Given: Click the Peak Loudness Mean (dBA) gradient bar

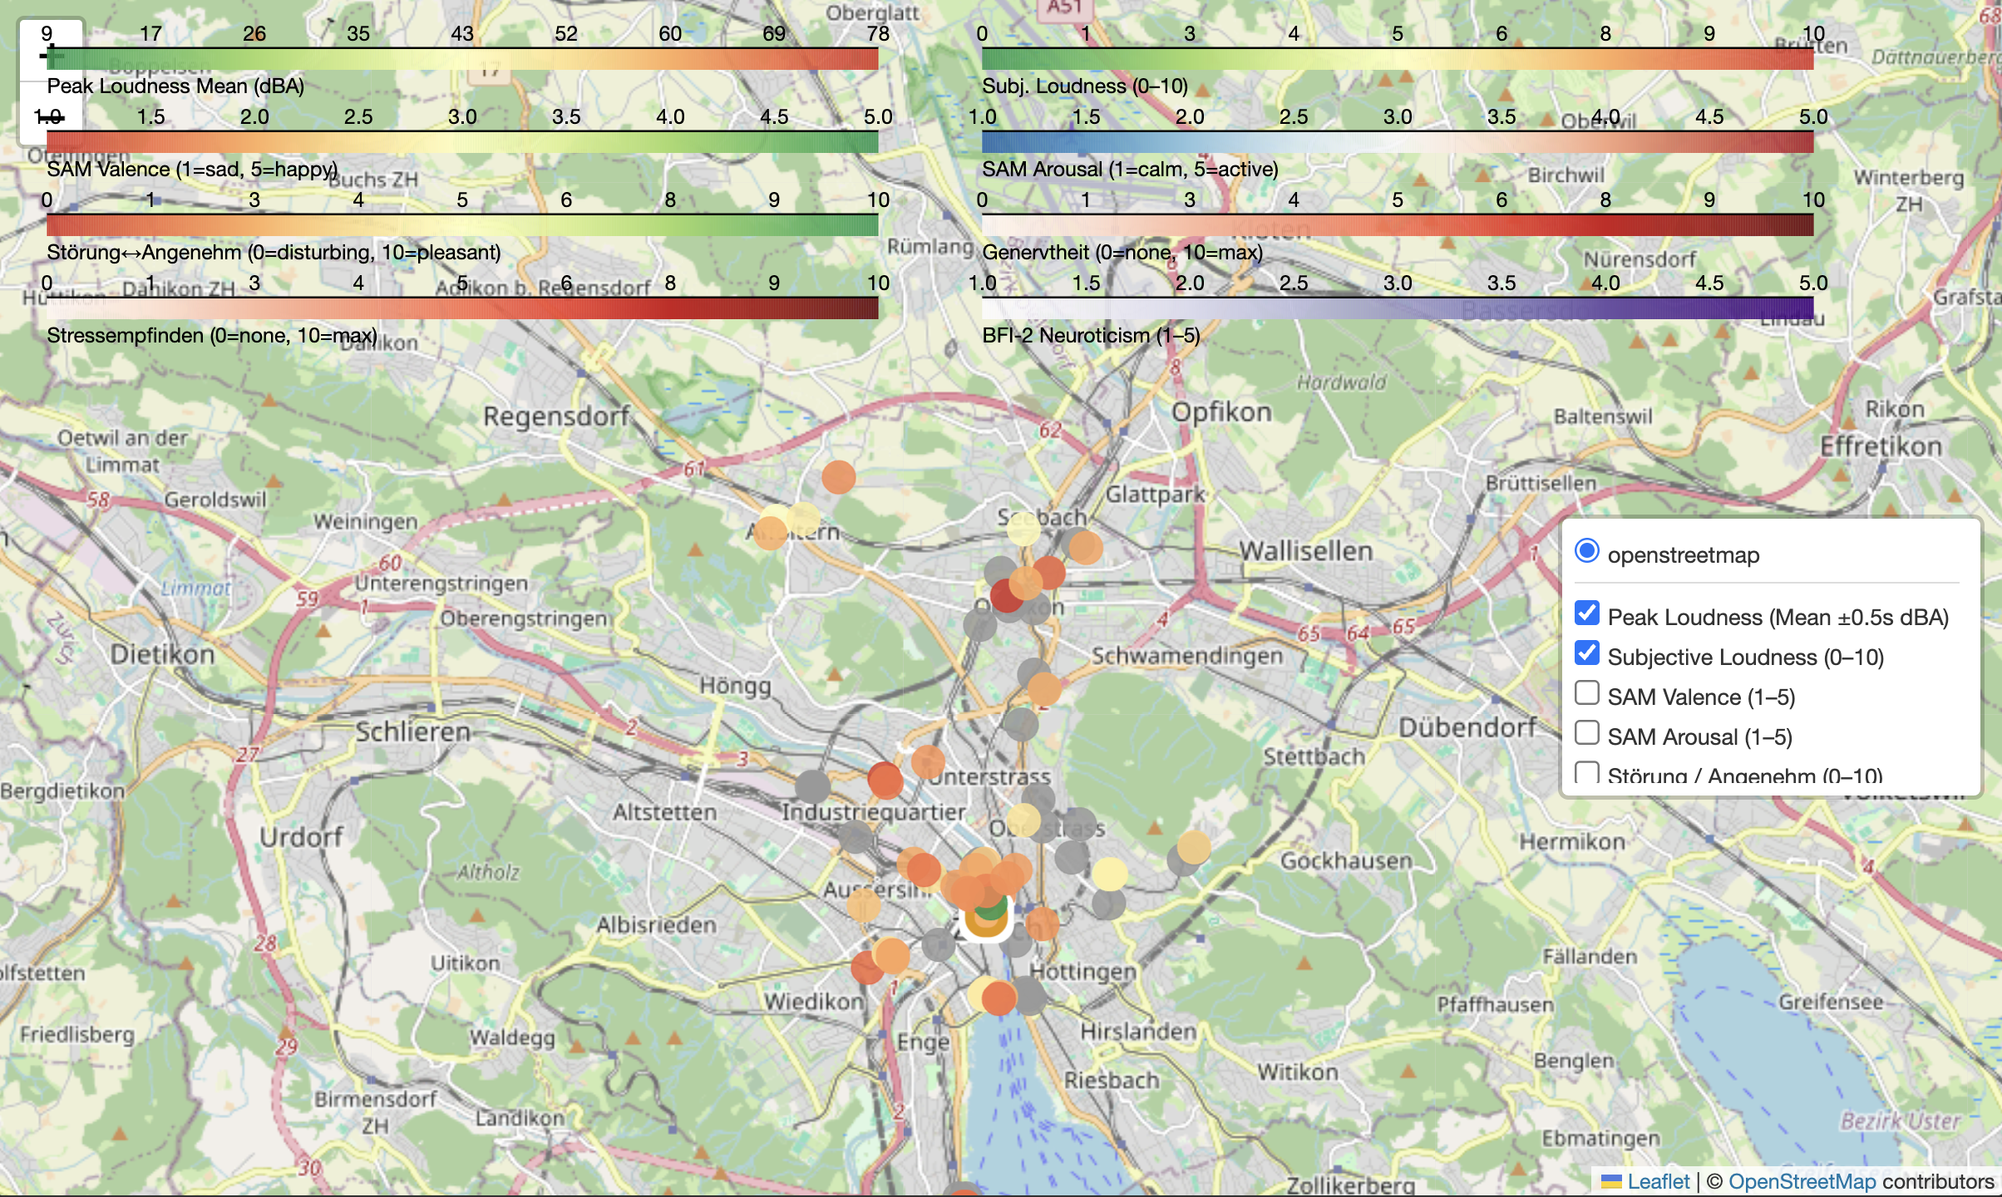Looking at the screenshot, I should (x=462, y=58).
